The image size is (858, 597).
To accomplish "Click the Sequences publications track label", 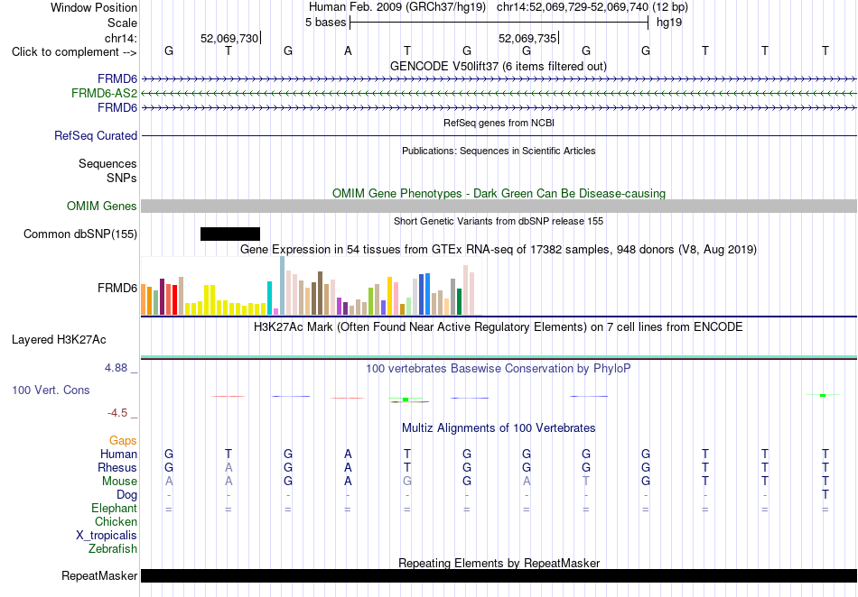I will coord(107,163).
